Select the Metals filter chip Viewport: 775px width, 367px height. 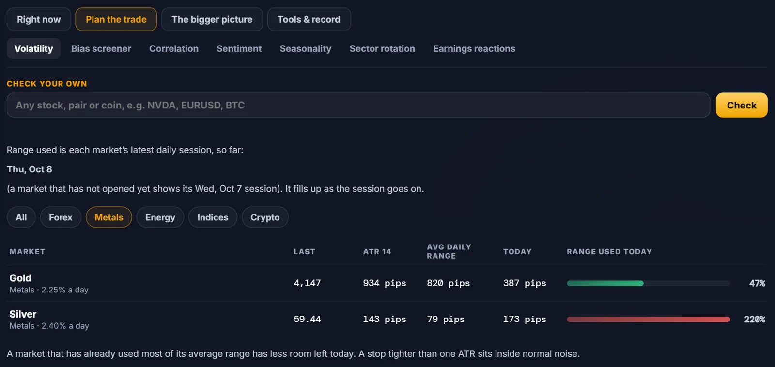pos(109,217)
